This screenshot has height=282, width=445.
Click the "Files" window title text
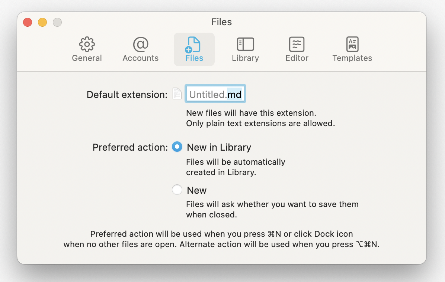(x=222, y=22)
